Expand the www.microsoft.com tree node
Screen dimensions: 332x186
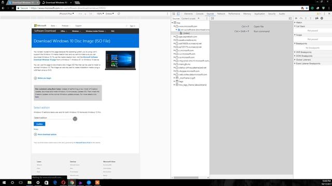pyautogui.click(x=174, y=26)
